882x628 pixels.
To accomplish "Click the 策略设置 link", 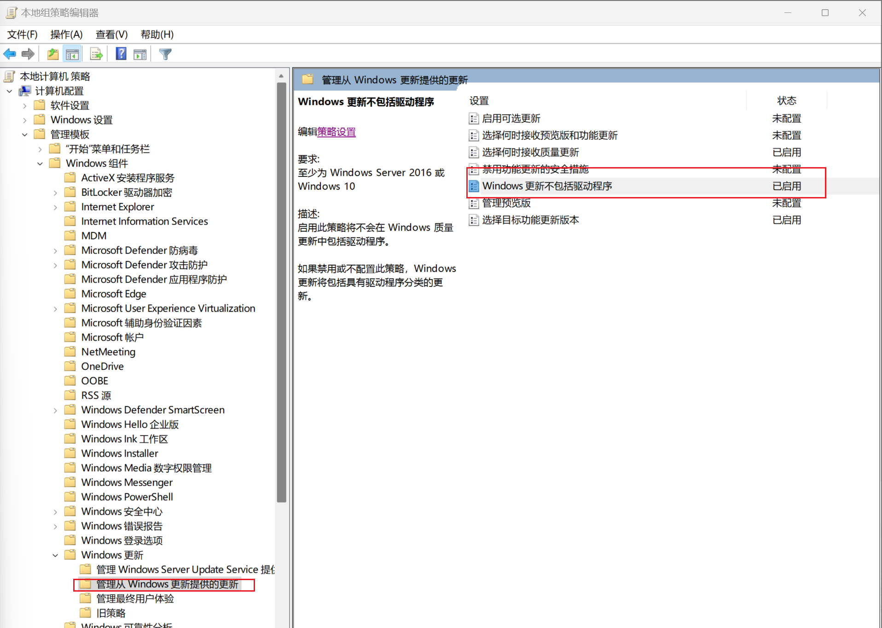I will click(337, 132).
